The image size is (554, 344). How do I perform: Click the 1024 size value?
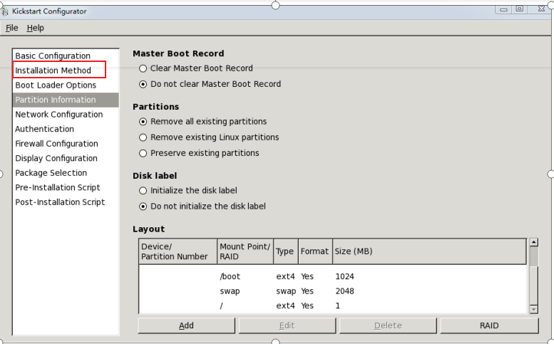344,276
